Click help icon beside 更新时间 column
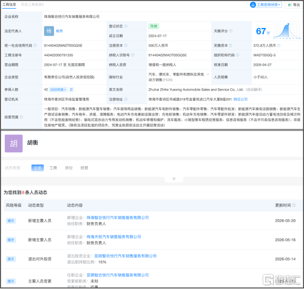This screenshot has height=289, width=304. [x=294, y=205]
